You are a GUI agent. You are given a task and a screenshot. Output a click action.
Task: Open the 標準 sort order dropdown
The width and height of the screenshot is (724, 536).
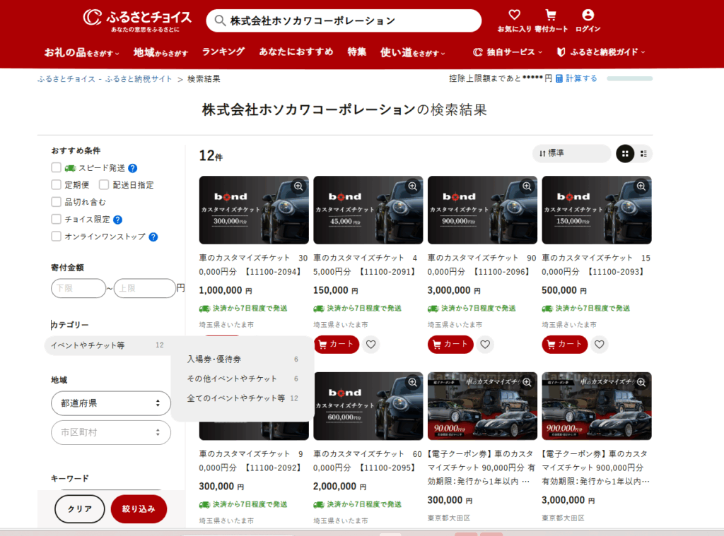tap(571, 153)
